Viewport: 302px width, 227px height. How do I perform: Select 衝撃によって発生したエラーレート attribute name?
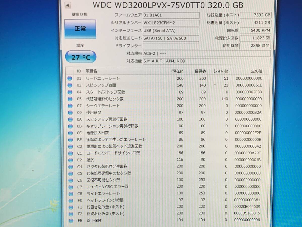(116, 139)
